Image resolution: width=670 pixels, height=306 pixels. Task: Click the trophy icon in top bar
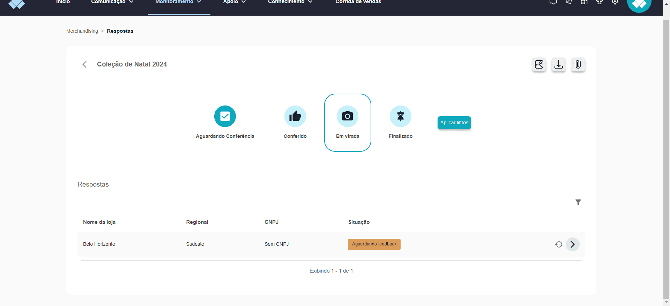600,2
